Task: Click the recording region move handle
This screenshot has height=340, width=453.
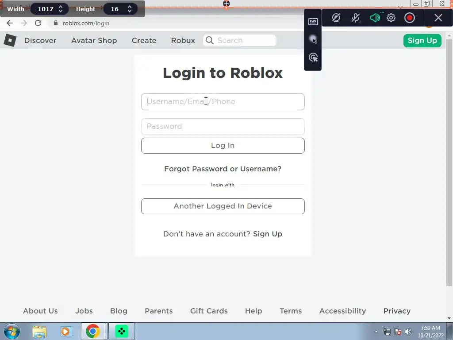Action: [226, 4]
